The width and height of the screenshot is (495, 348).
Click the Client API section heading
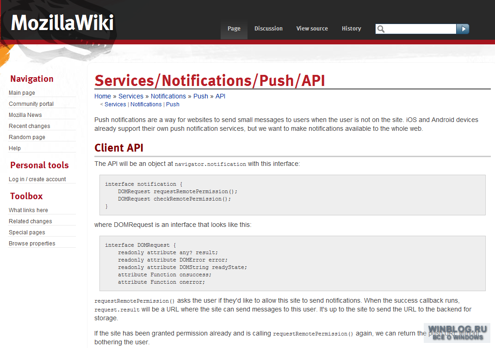coord(119,147)
